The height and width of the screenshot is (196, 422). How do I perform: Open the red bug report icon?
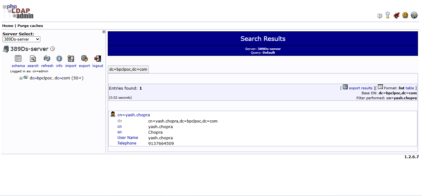396,15
